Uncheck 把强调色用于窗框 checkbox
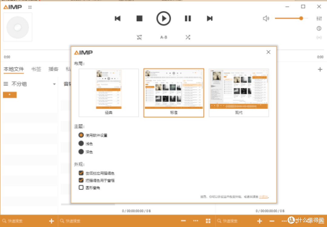Screen dimensions: 327x227 [81, 180]
